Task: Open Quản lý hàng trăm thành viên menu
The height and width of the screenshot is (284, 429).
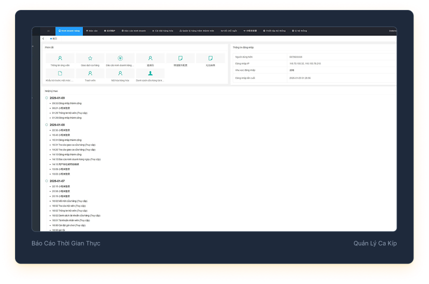Action: [x=197, y=31]
